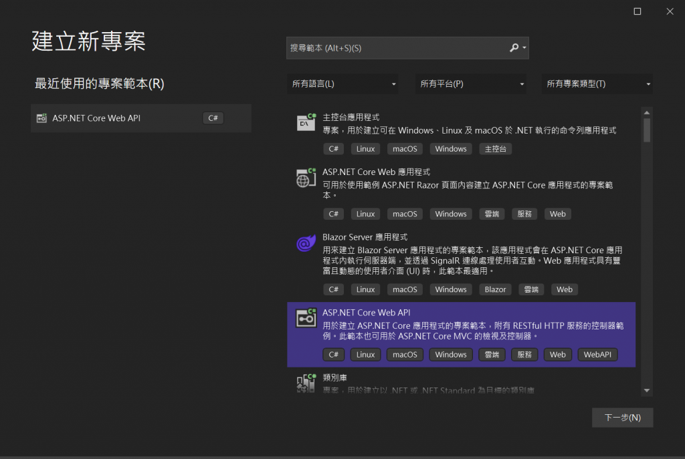The width and height of the screenshot is (685, 459).
Task: Click the Console App template icon
Action: coord(306,123)
